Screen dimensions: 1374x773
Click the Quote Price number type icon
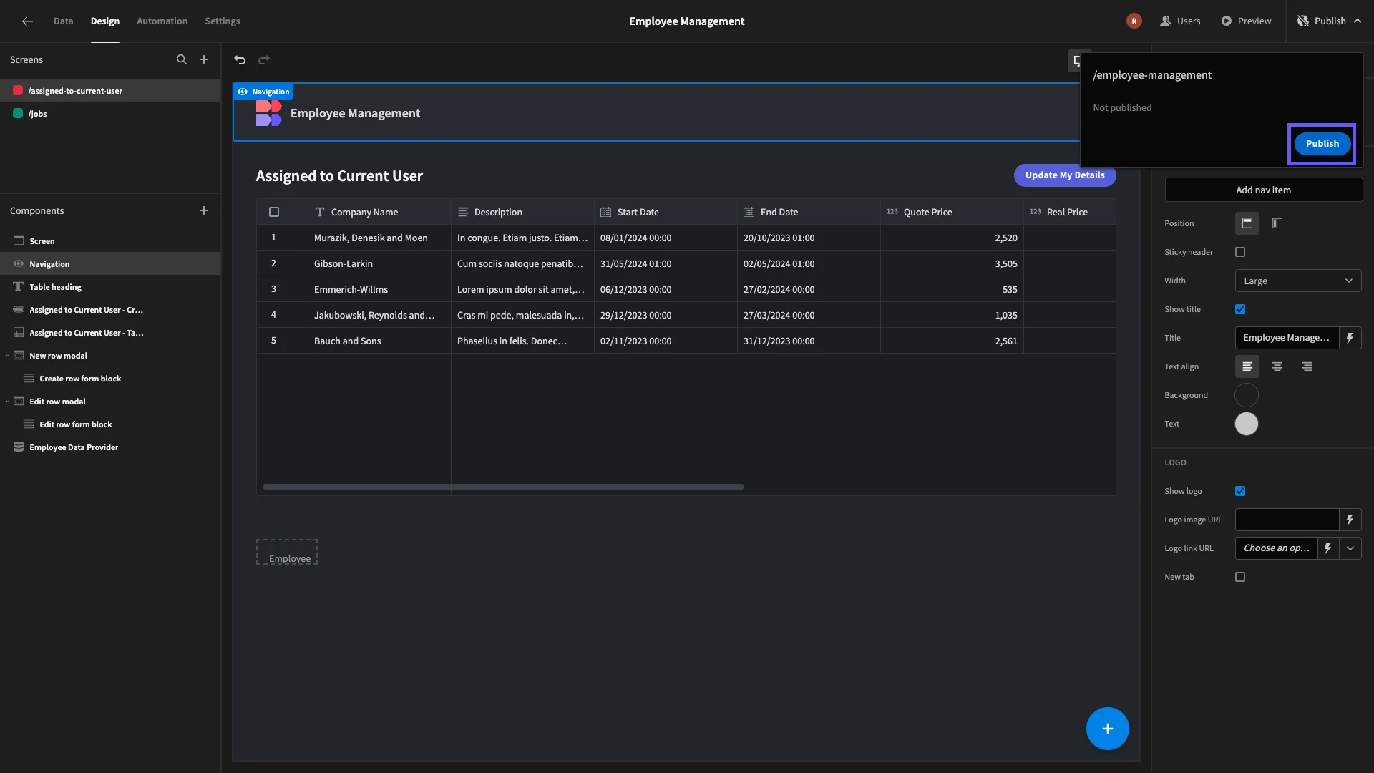pos(892,212)
